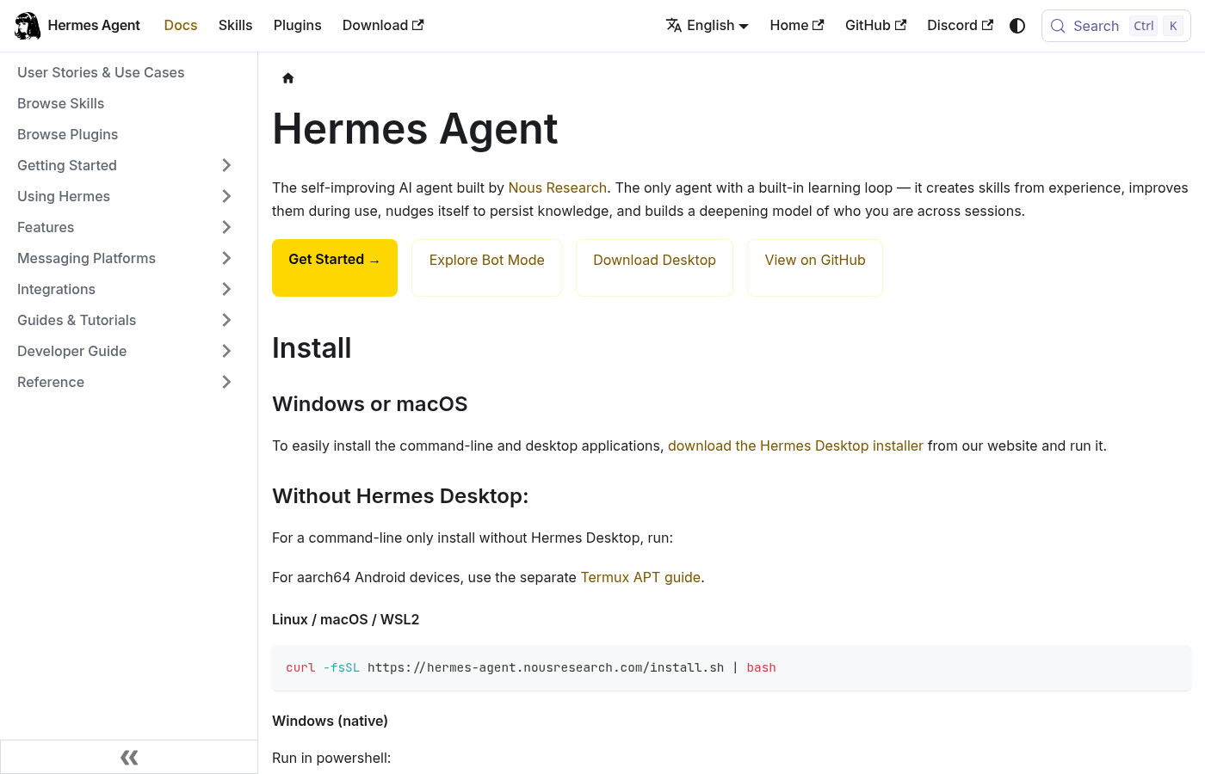Expand the Features sidebar chevron
This screenshot has height=774, width=1205.
tap(226, 227)
